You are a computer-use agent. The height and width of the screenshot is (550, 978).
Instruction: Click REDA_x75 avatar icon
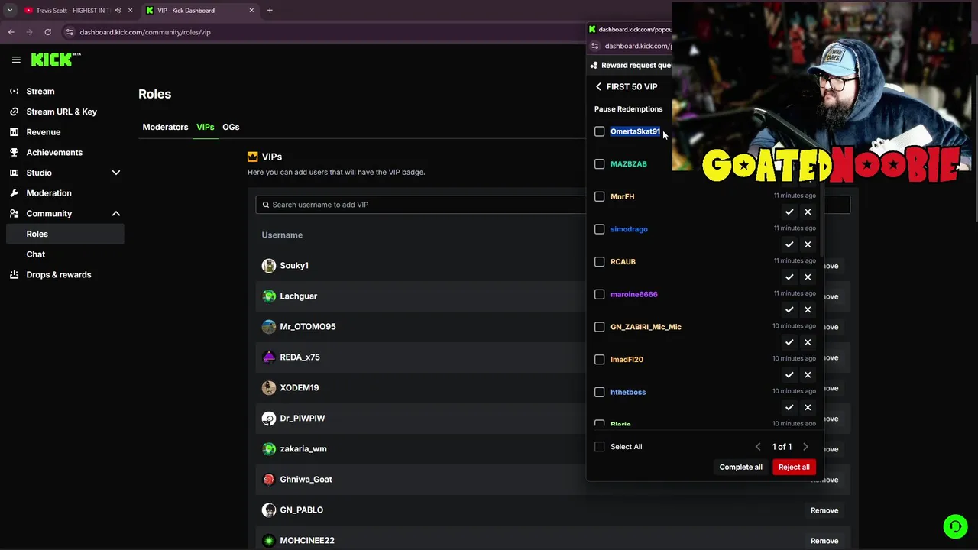tap(269, 357)
